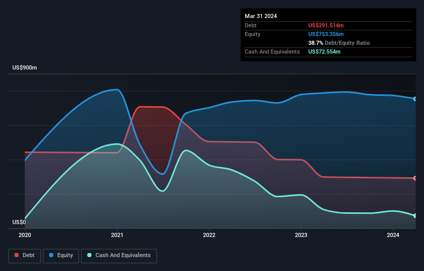The image size is (424, 271).
Task: Click the Debt value US$291.514m
Action: coord(326,25)
